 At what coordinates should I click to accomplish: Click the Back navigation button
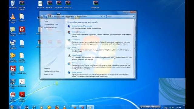pos(42,16)
